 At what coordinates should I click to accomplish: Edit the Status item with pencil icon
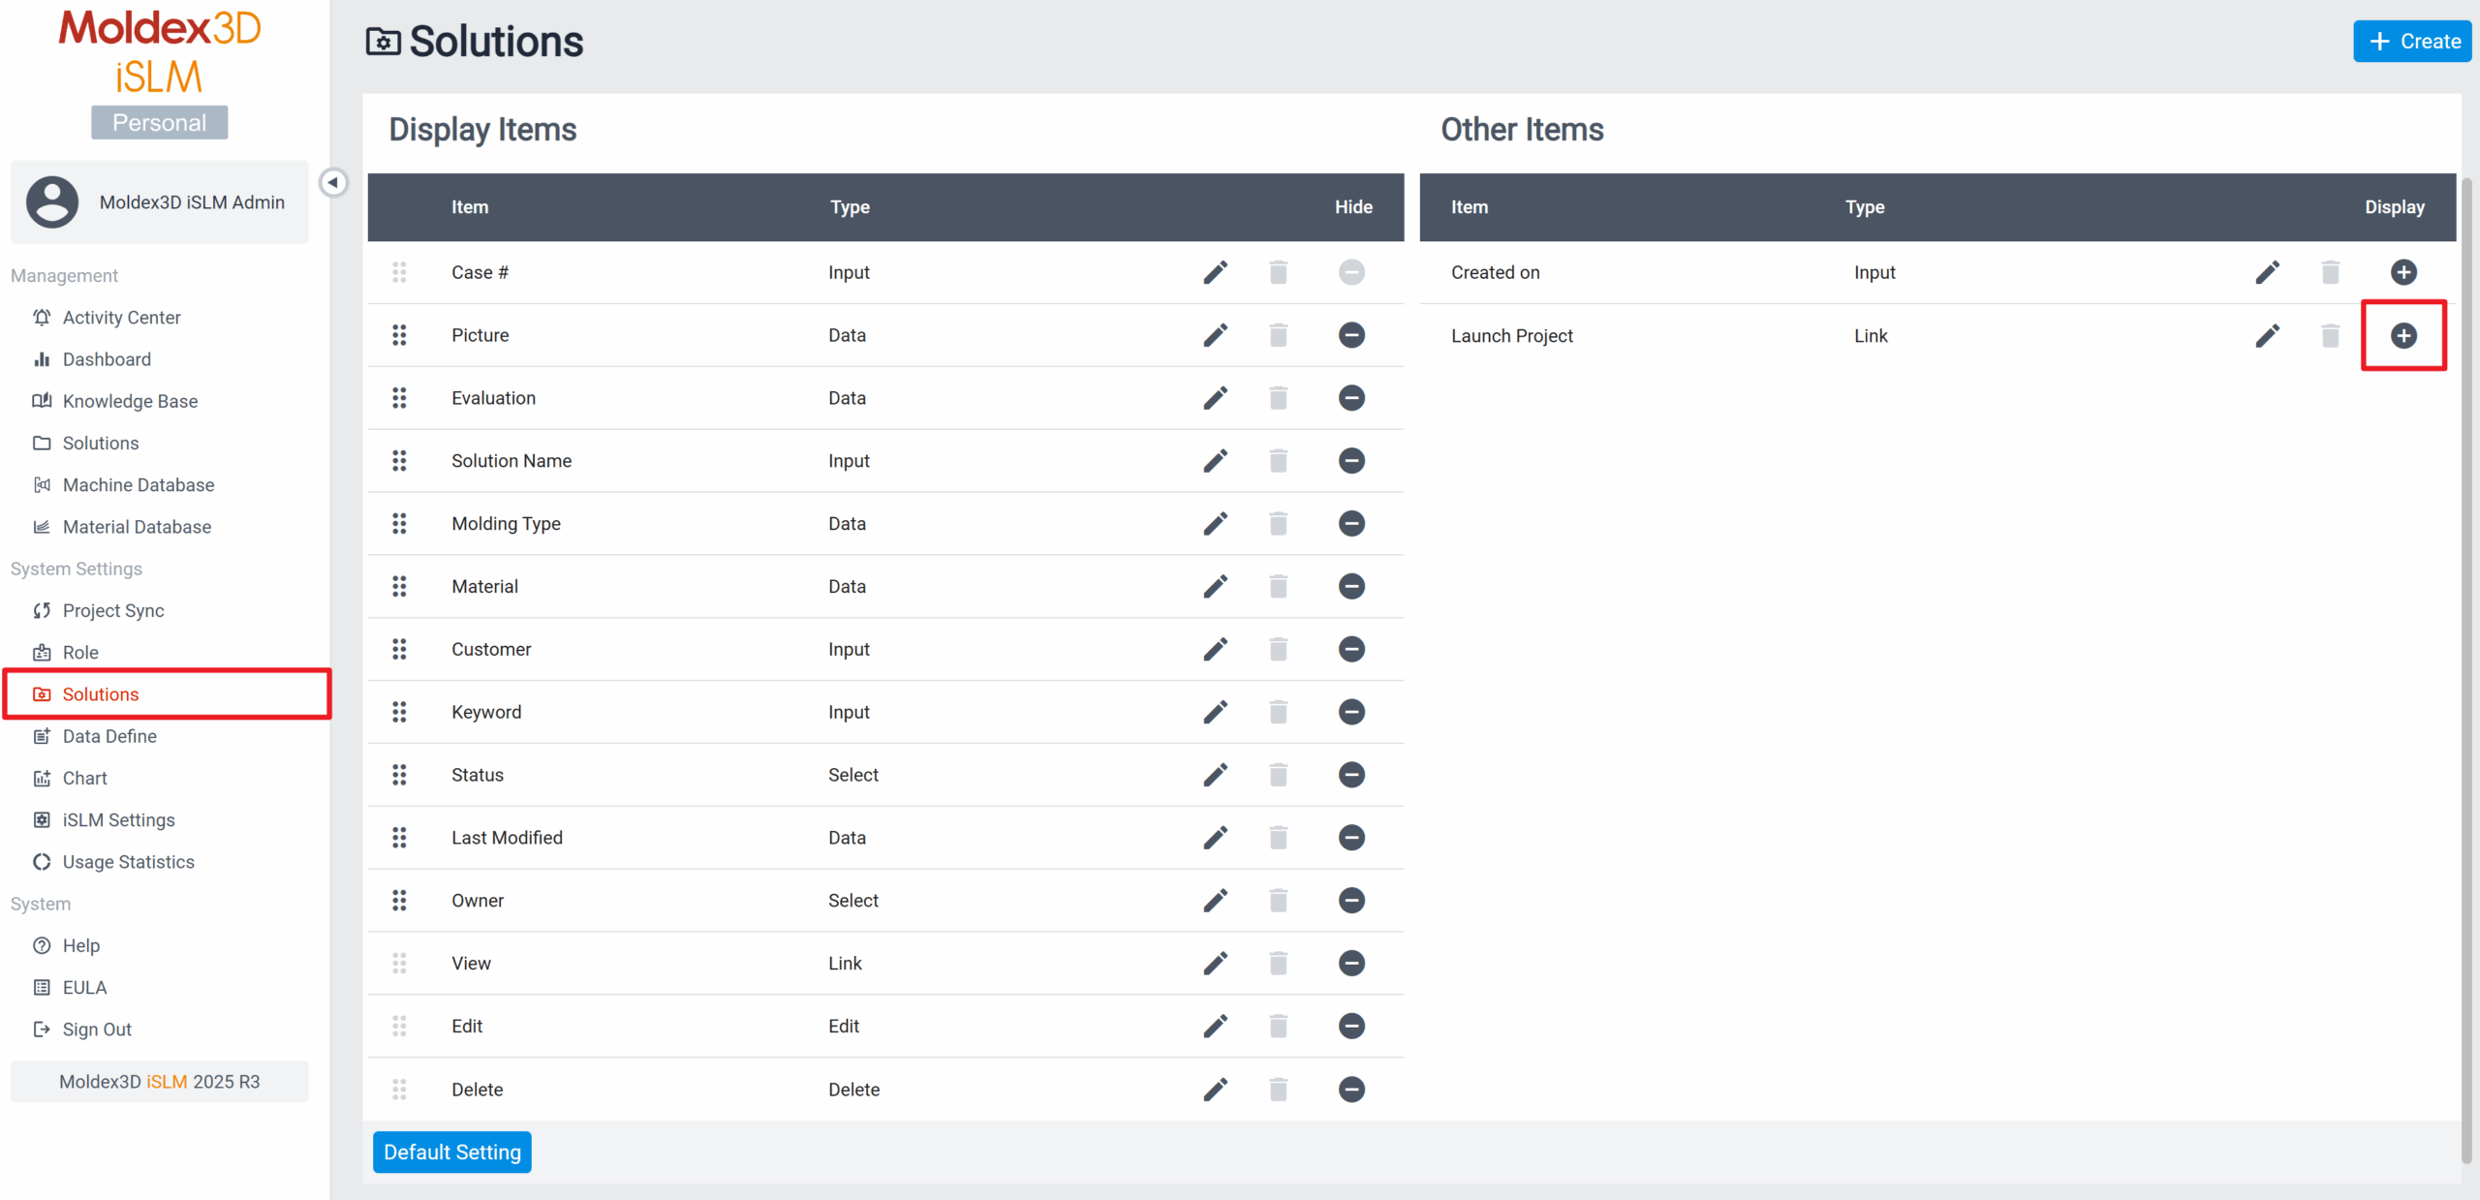tap(1215, 775)
